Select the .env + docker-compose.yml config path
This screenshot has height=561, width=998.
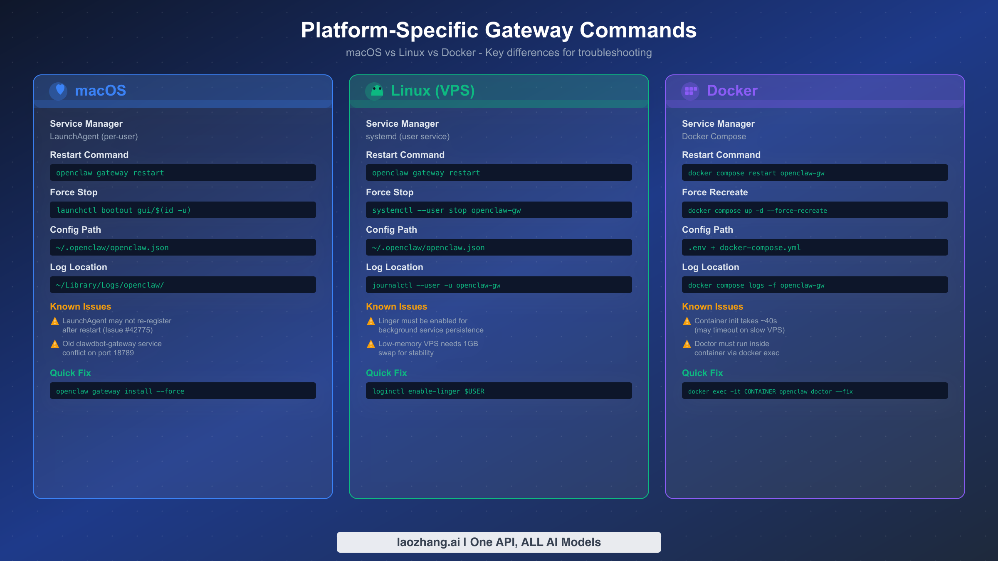pyautogui.click(x=815, y=247)
